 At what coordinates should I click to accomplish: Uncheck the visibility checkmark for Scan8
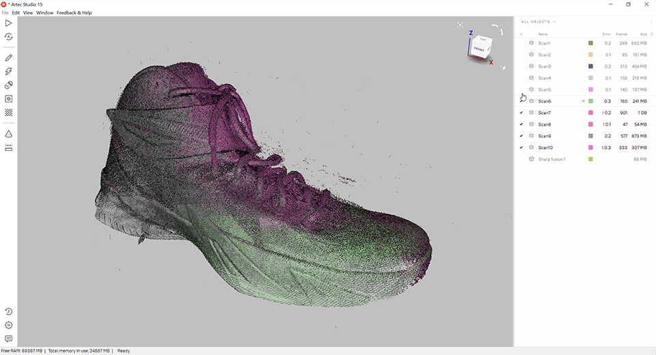tap(521, 124)
